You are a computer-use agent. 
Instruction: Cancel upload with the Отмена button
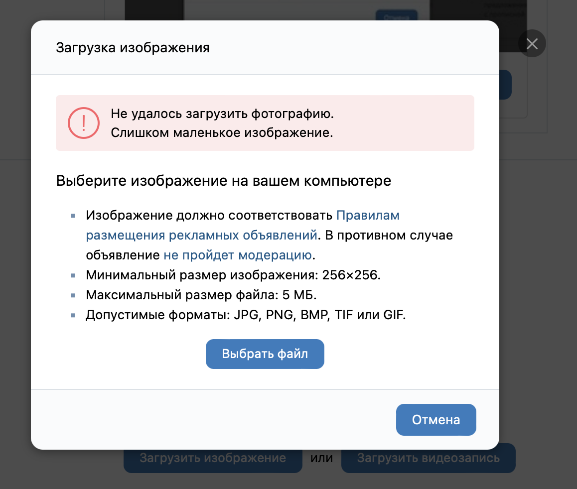click(x=436, y=419)
